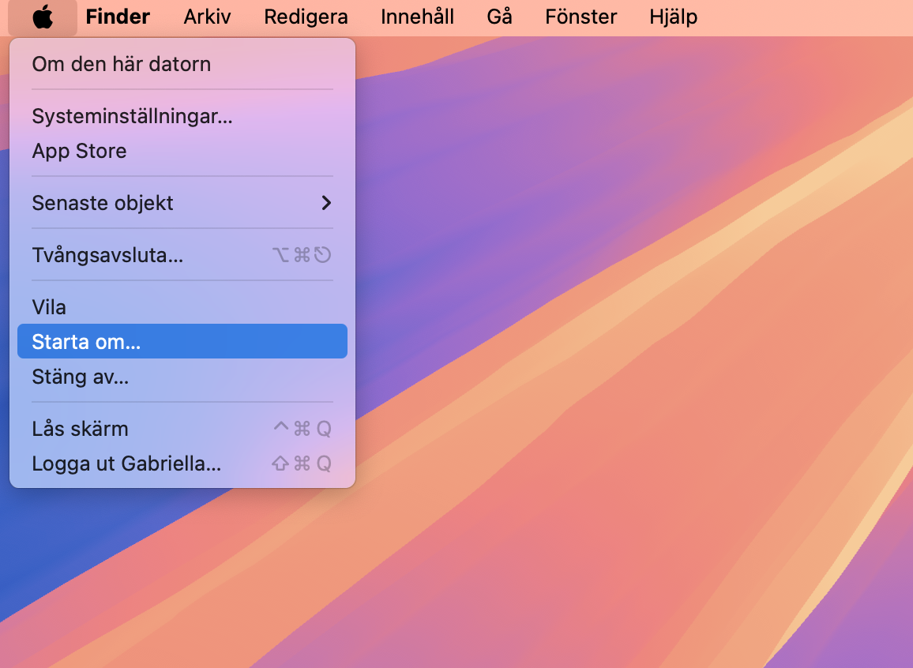Open the Gå menu
913x668 pixels.
(500, 17)
